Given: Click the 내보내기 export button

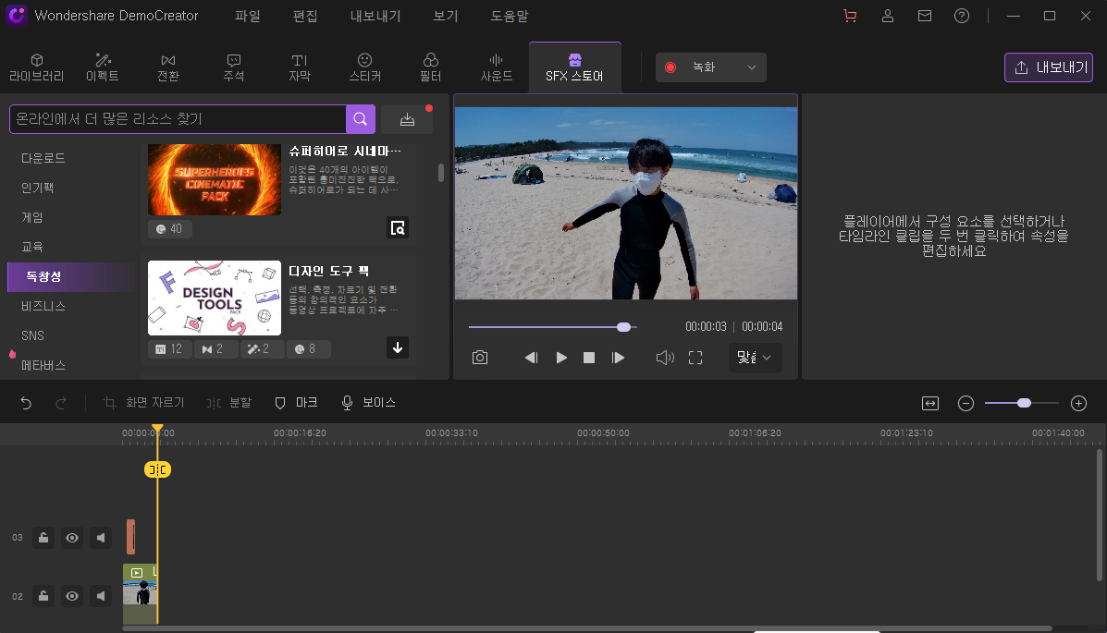Looking at the screenshot, I should pos(1049,67).
